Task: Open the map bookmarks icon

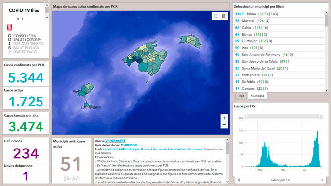Action: (216, 16)
